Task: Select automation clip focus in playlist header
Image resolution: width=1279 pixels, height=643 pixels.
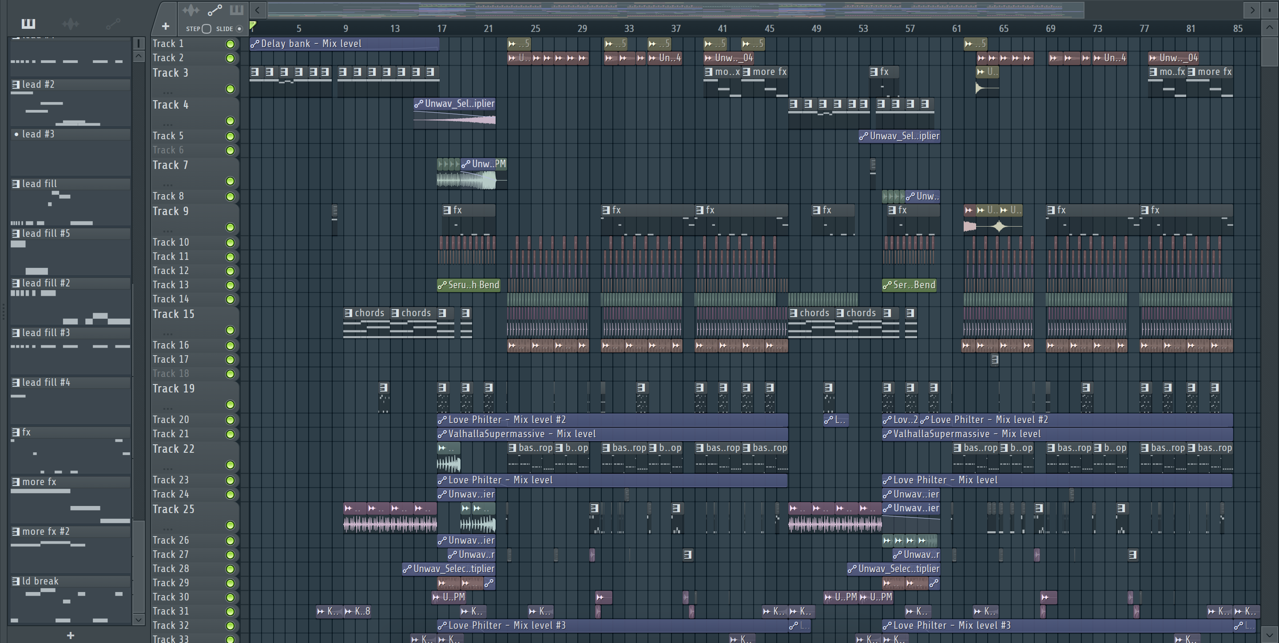Action: click(x=214, y=10)
